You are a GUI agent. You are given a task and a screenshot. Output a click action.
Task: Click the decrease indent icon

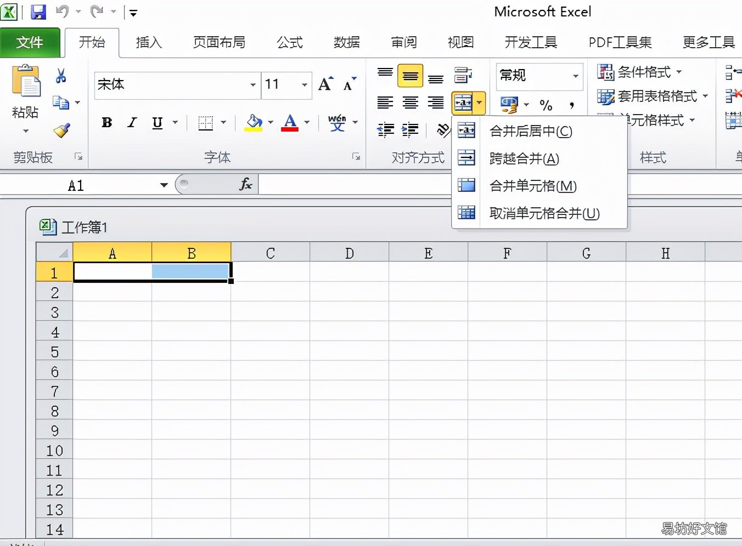coord(386,130)
